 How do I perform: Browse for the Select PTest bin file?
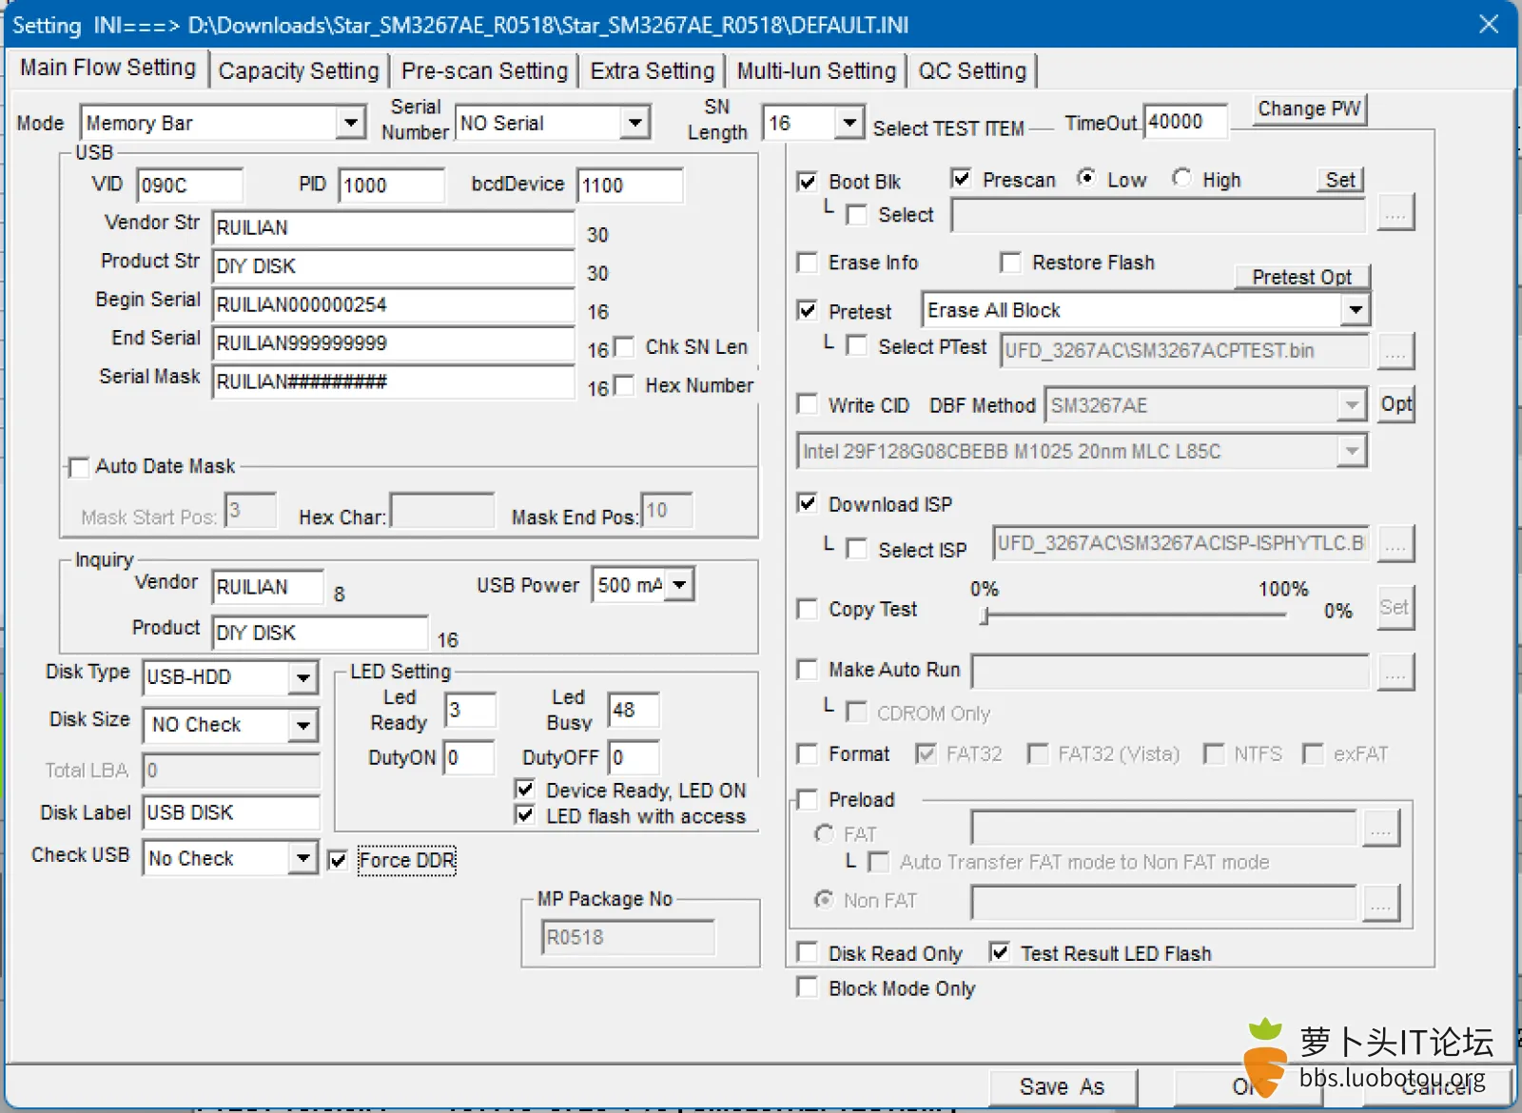click(1395, 351)
